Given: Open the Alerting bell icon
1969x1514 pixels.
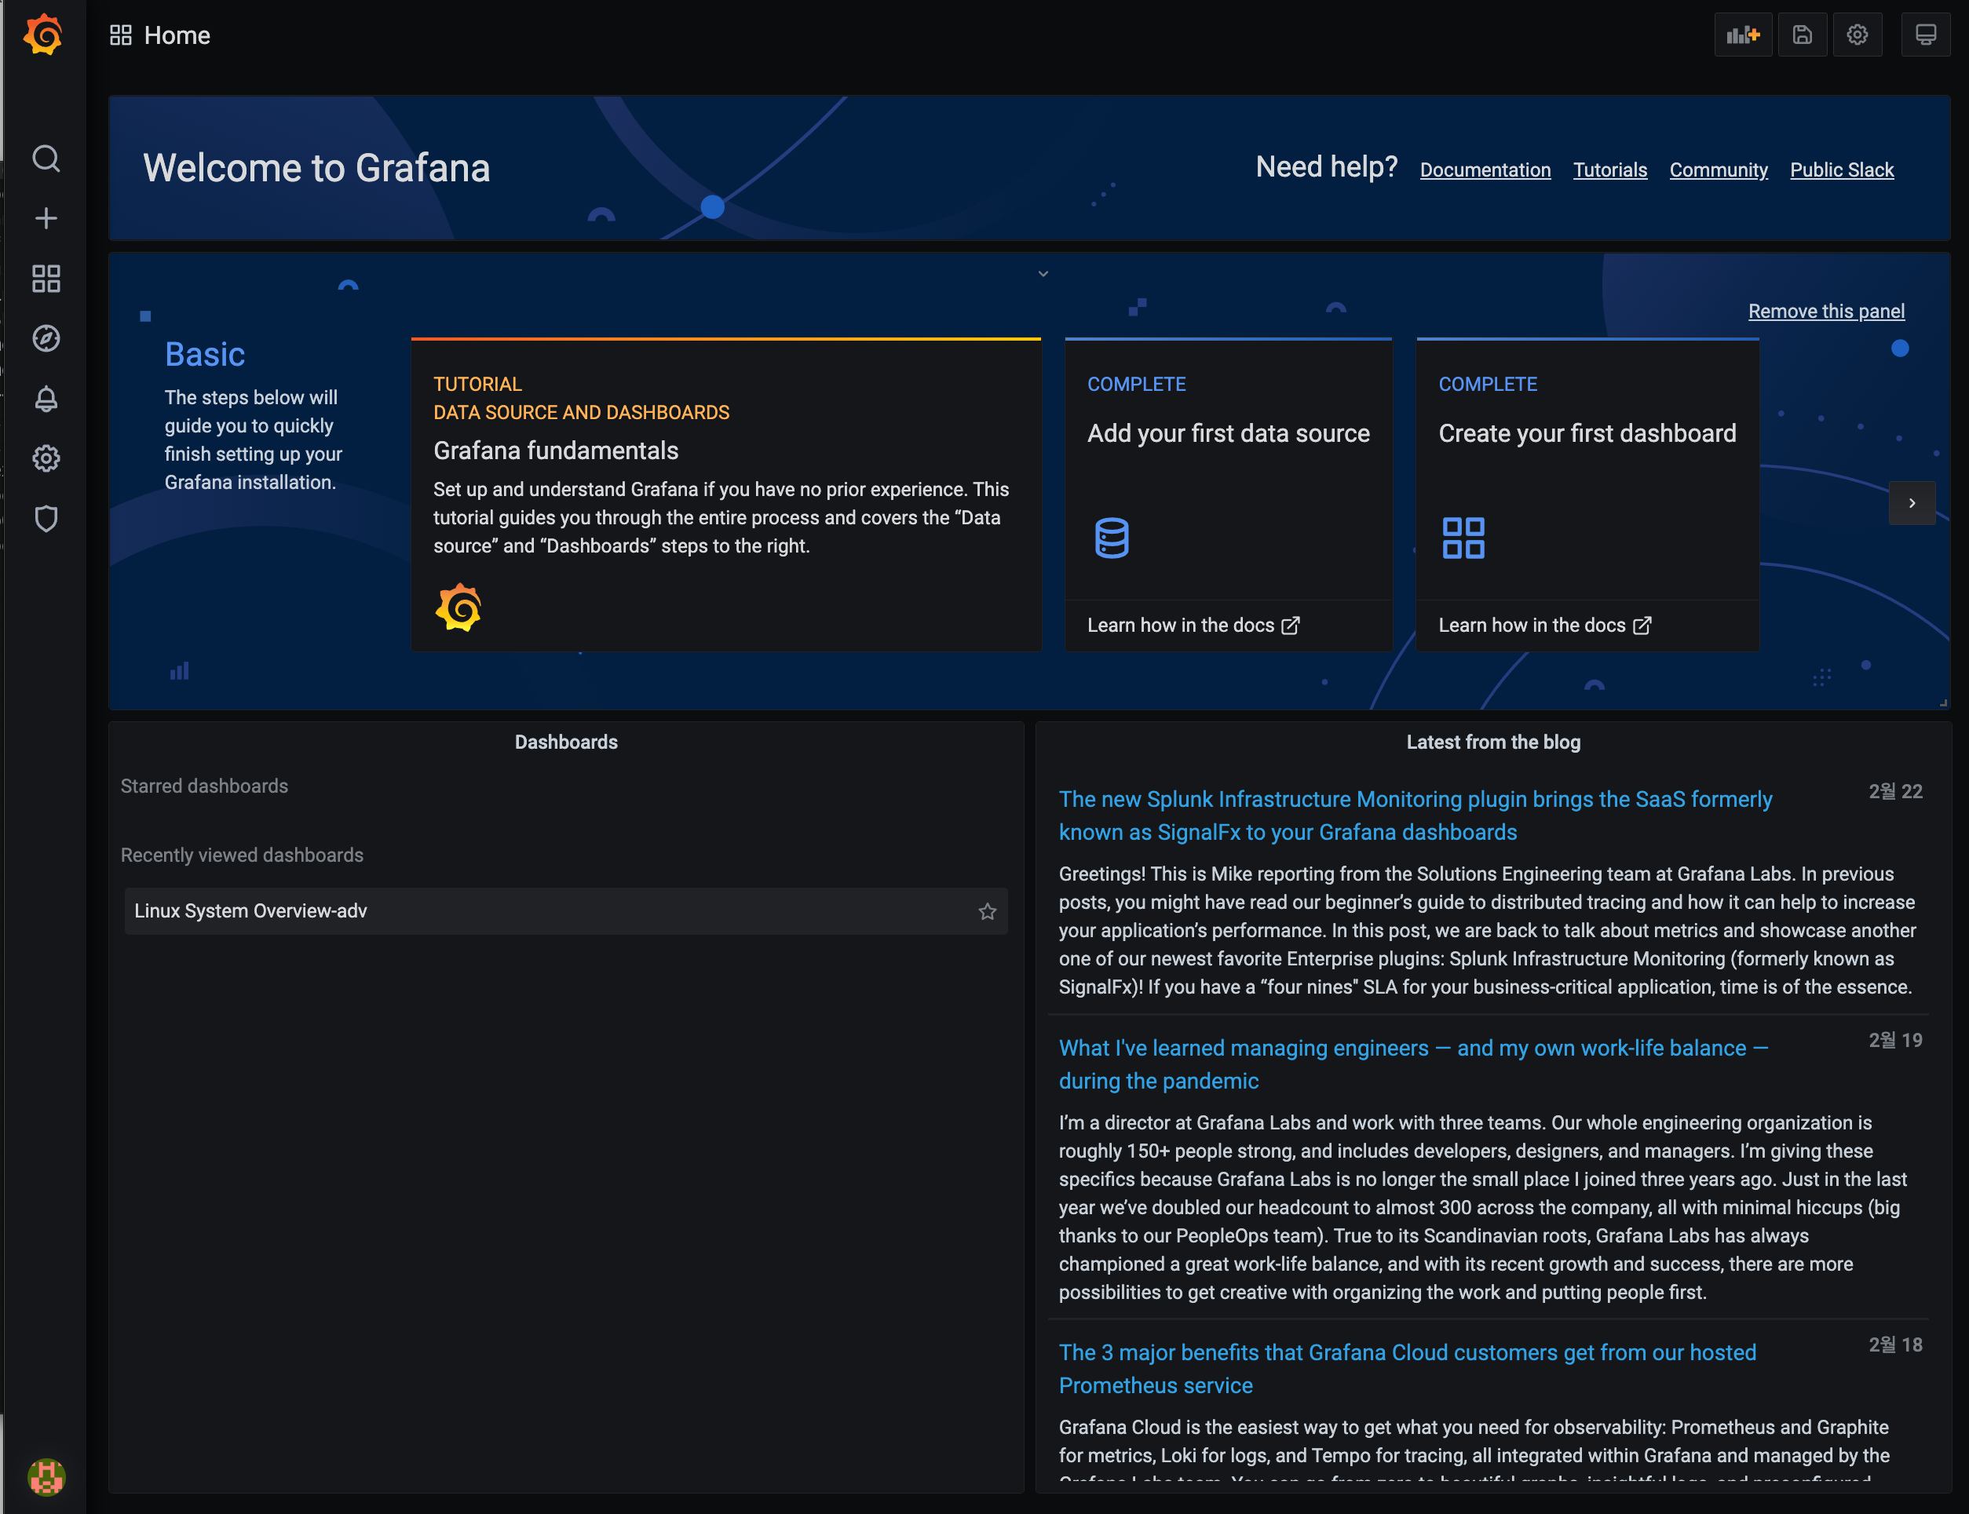Looking at the screenshot, I should coord(46,399).
